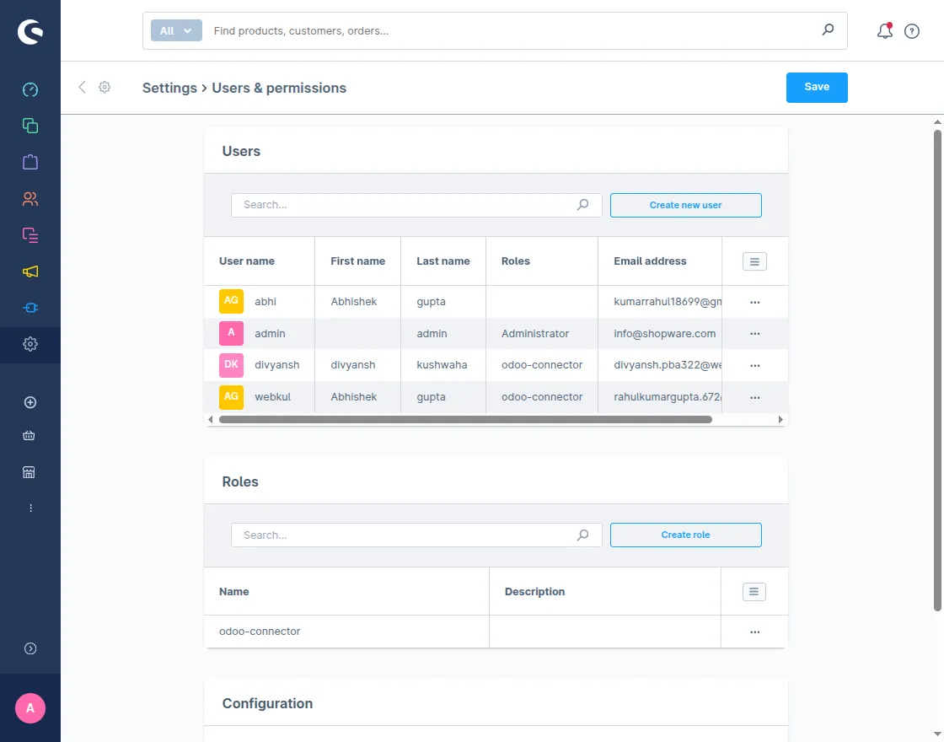Open the vertical three-dot sidebar menu

[x=30, y=508]
